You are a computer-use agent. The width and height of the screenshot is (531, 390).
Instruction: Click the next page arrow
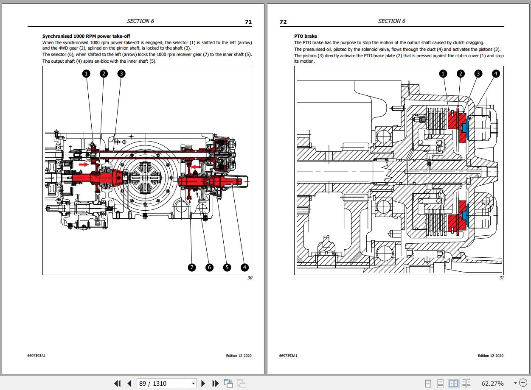pyautogui.click(x=203, y=383)
